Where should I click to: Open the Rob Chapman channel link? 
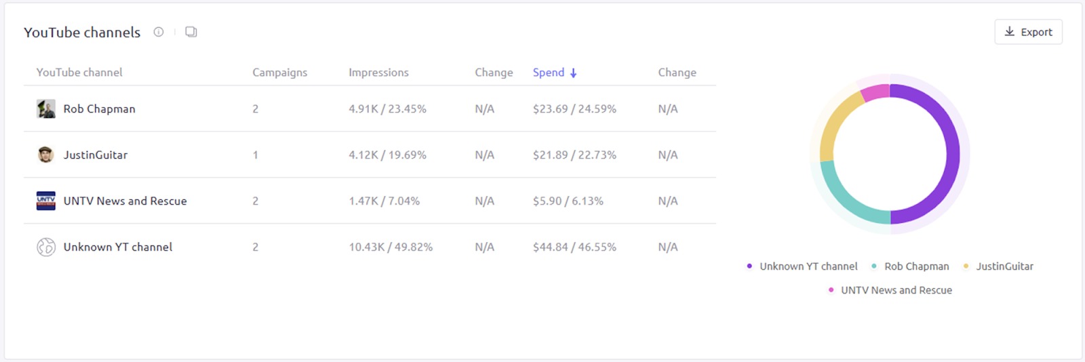99,109
